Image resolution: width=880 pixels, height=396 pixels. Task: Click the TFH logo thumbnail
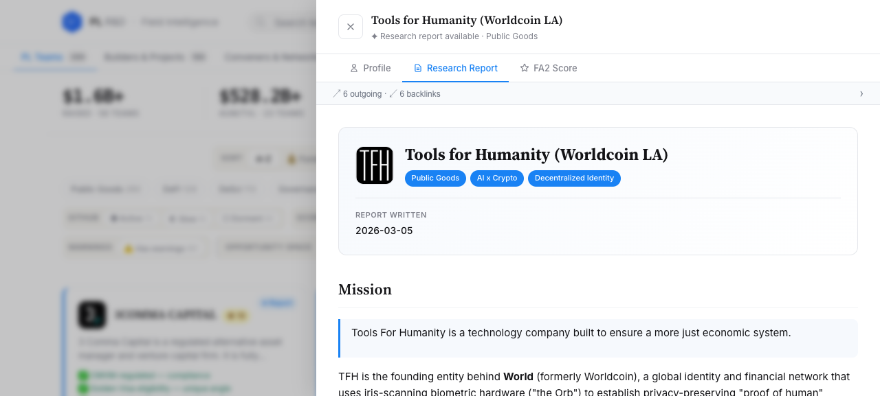(x=375, y=165)
